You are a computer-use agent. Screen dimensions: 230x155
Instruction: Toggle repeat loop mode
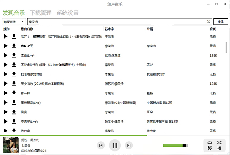pos(210,142)
